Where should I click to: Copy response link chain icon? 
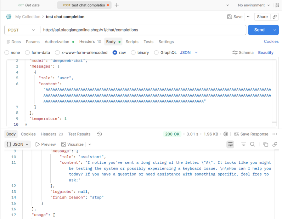[275, 144]
